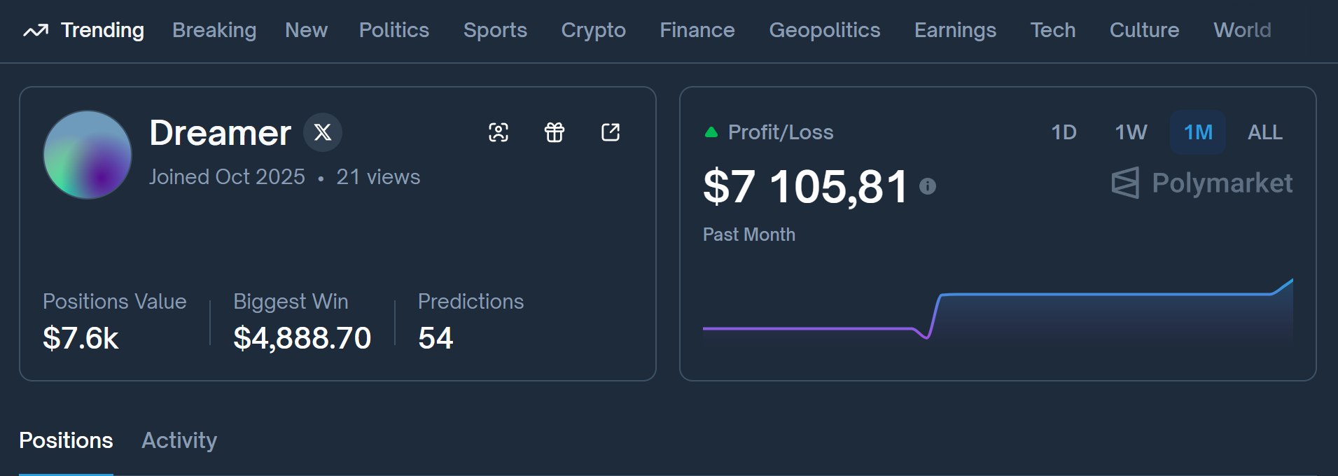Select the 1M time range

1198,132
